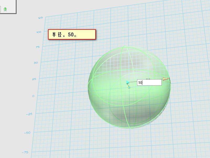This screenshot has width=210, height=158.
Task: Click the 100 grid axis label
Action: (39, 32)
